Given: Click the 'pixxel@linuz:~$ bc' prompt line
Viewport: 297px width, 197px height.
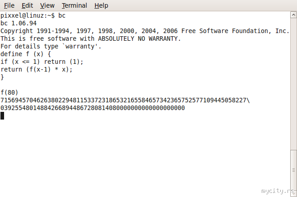Looking at the screenshot, I should (33, 15).
